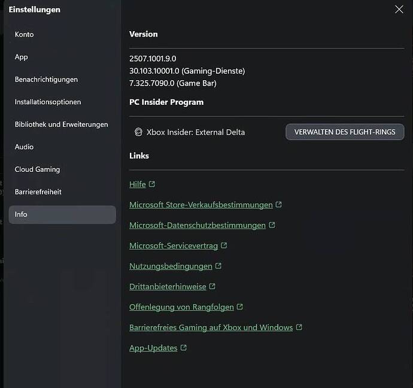
Task: Close the Einstellungen dialog with X
Action: (x=399, y=9)
